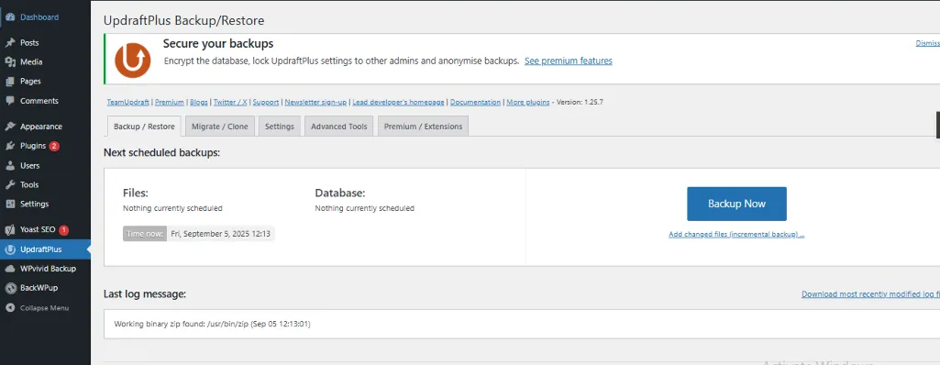Click the Users person icon
Screen dimensions: 940x365
[9, 165]
